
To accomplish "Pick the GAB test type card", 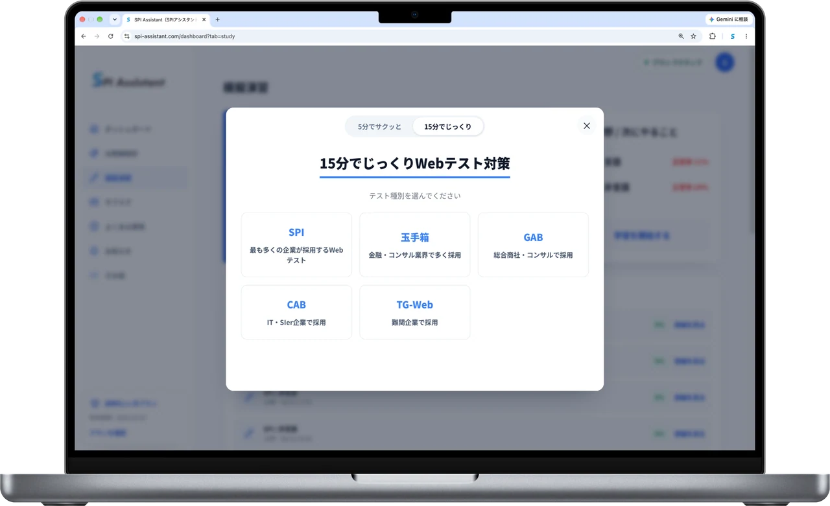I will pos(533,245).
